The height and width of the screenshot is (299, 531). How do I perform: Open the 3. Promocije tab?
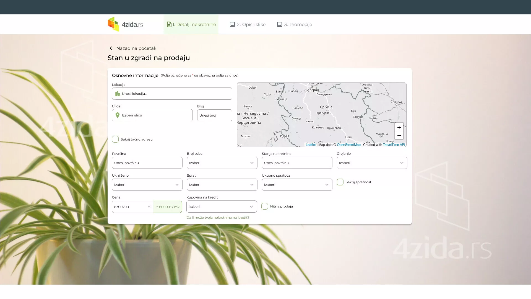[295, 24]
